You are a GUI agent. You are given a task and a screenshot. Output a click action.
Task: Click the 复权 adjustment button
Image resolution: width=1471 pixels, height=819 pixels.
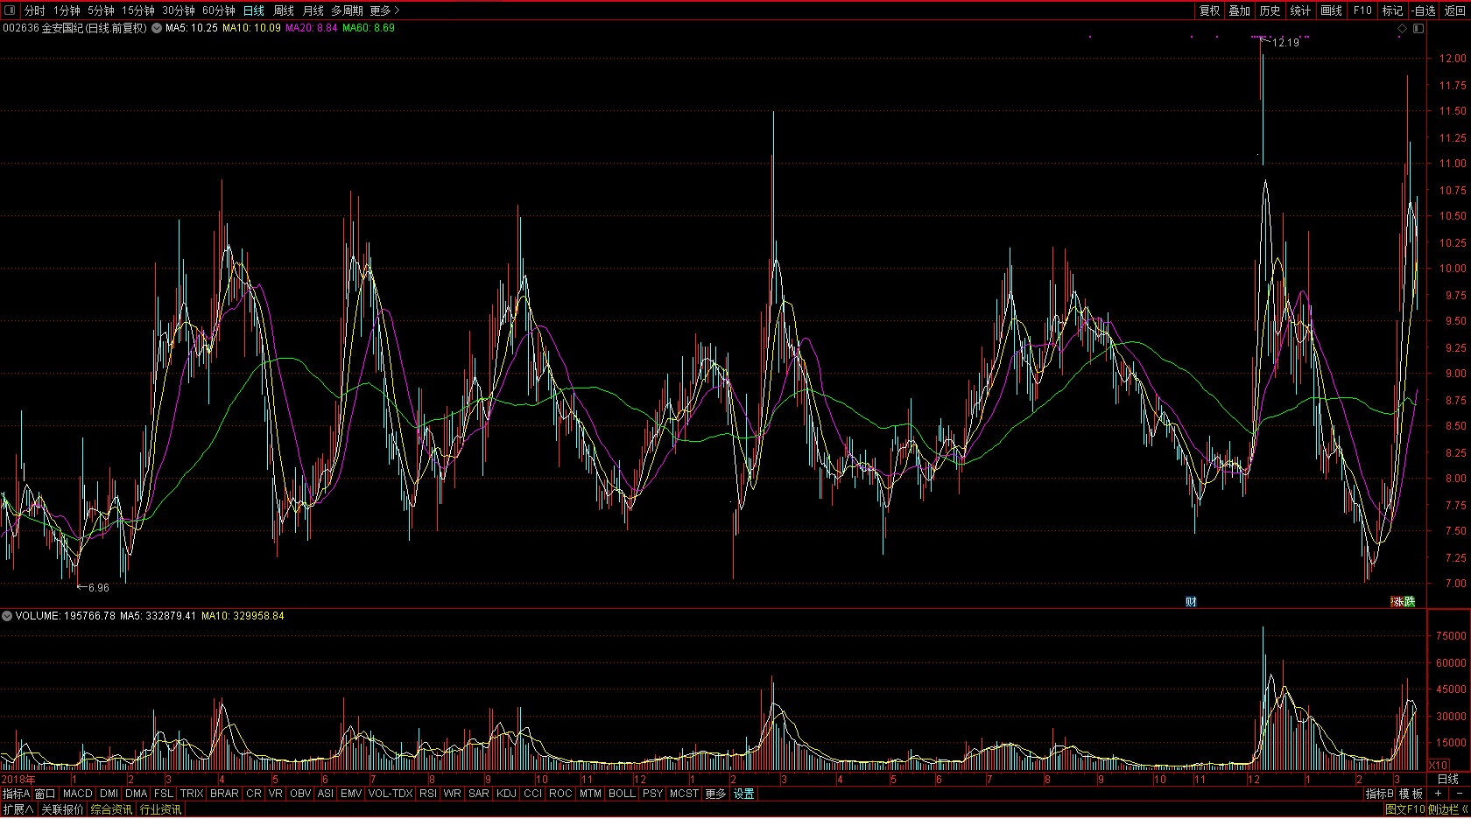point(1210,10)
